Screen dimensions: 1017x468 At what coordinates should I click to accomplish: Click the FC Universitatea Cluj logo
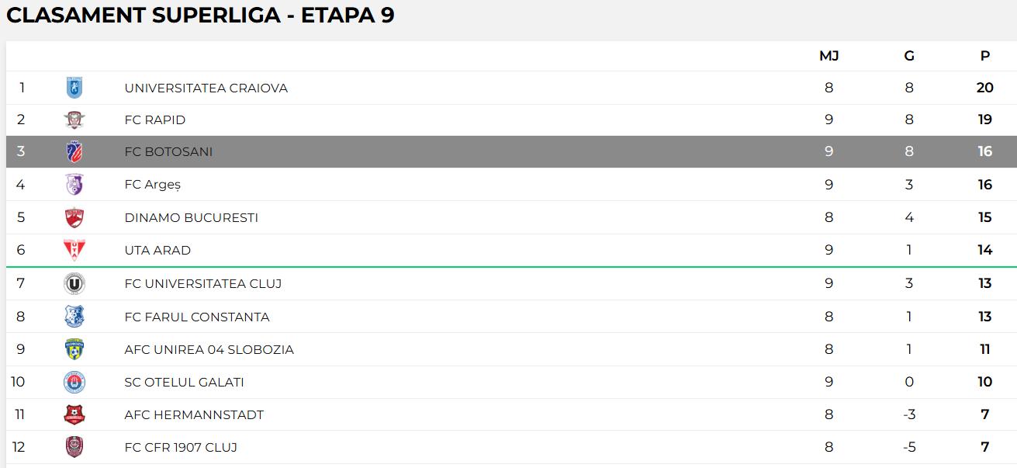[x=74, y=284]
